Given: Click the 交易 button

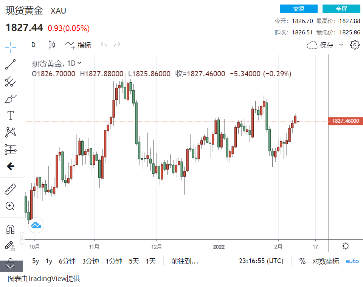Looking at the screenshot, I should tap(298, 9).
